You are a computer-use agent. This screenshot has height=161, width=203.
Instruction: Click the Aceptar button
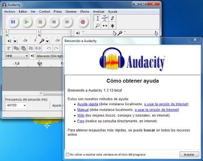pos(189,154)
